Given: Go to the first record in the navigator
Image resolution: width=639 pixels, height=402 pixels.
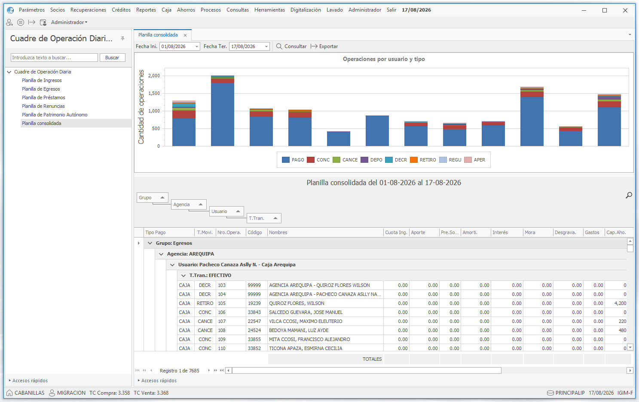Looking at the screenshot, I should (x=138, y=370).
